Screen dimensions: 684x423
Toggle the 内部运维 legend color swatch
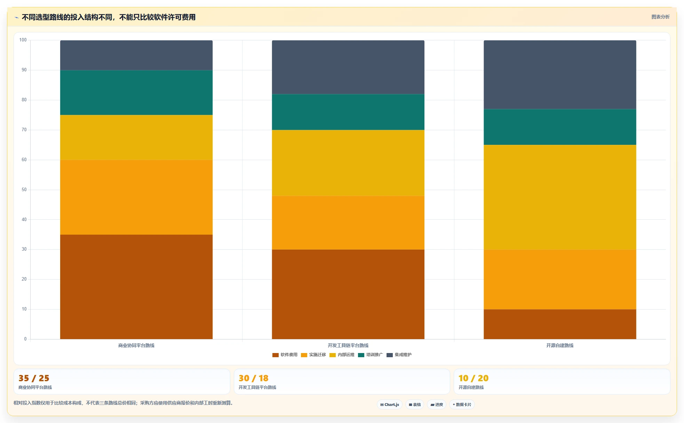point(332,355)
